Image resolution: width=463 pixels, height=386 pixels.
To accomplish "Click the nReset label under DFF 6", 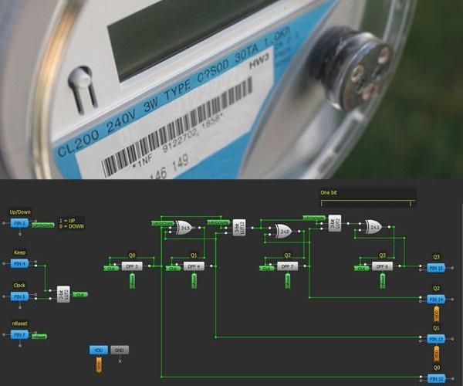I will point(383,281).
